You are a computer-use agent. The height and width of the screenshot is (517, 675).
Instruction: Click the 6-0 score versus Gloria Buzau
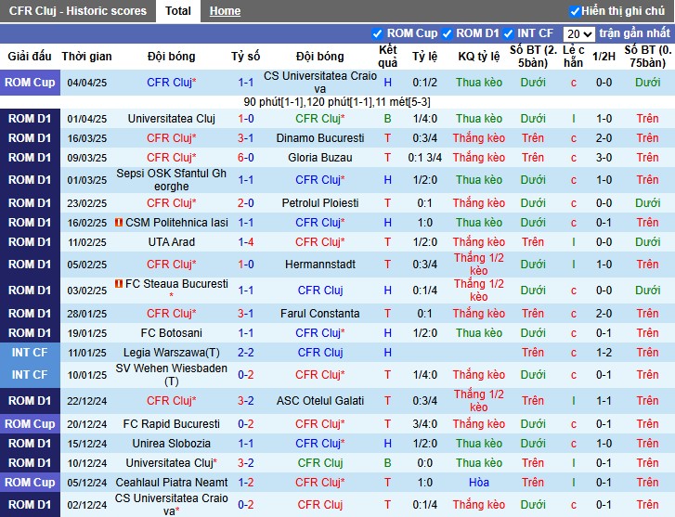(246, 158)
